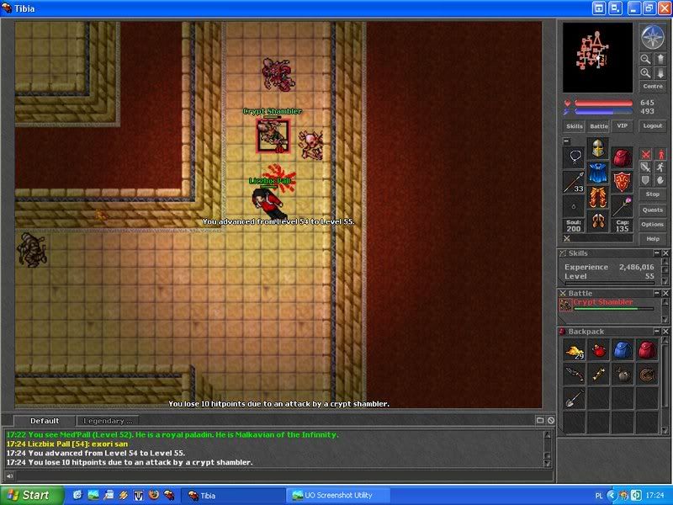The width and height of the screenshot is (673, 505).
Task: Toggle chat volume say mode button
Action: click(x=9, y=476)
